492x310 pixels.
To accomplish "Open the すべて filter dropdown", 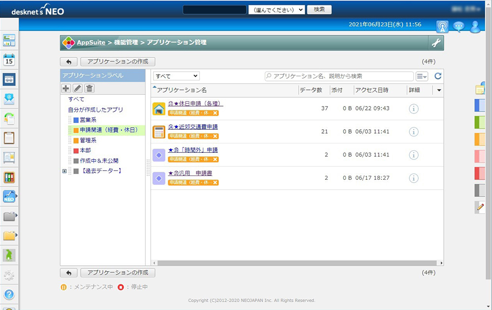I will 176,76.
